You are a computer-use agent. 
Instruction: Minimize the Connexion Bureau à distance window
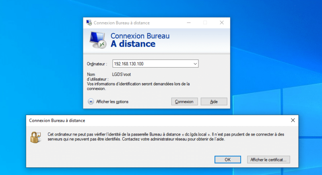[x=189, y=23]
